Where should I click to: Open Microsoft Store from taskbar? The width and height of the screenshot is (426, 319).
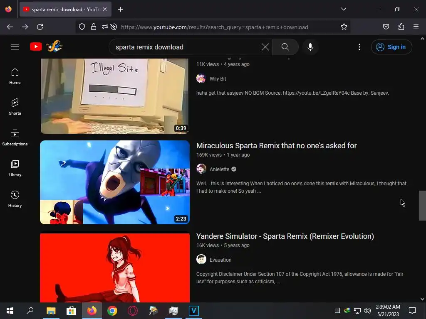coord(71,311)
